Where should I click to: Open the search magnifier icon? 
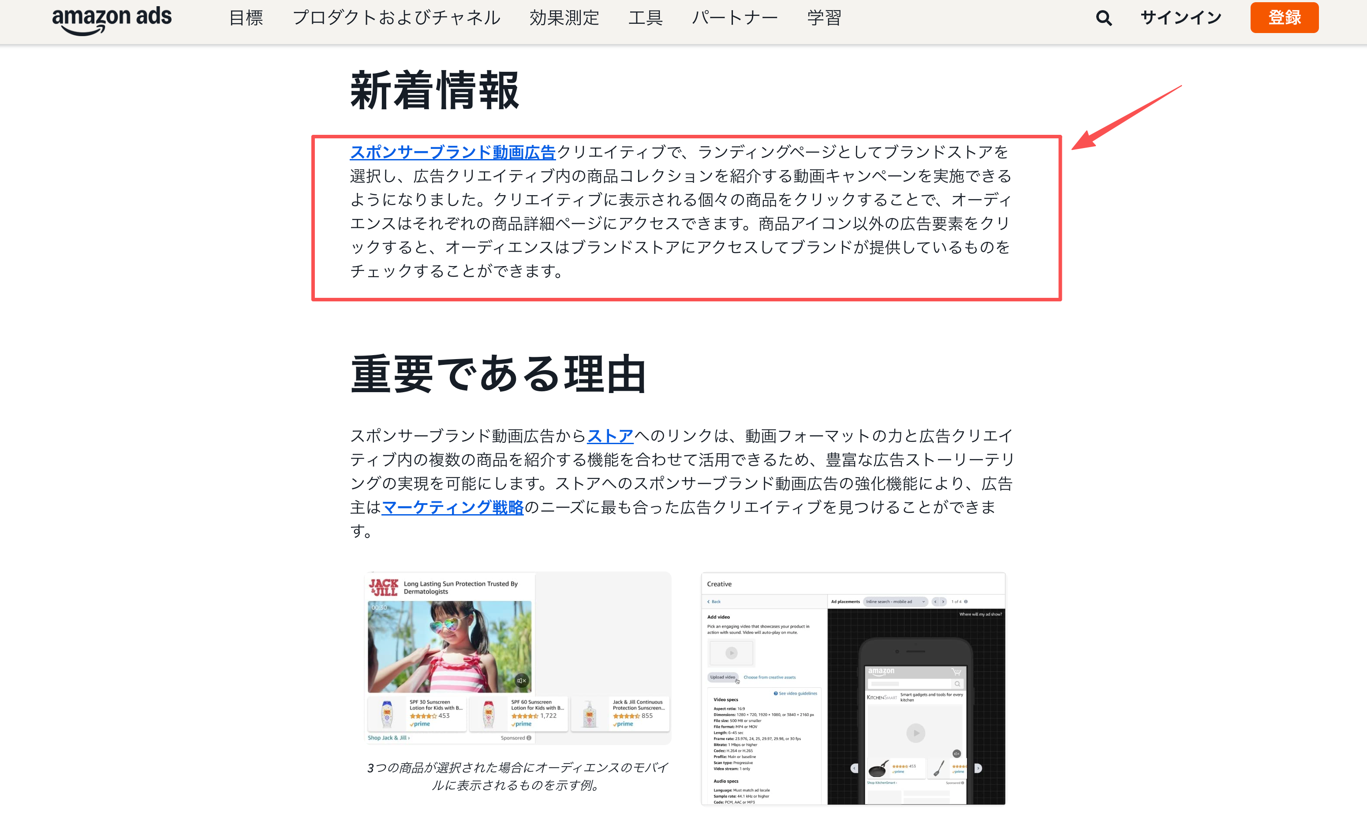pyautogui.click(x=1103, y=18)
